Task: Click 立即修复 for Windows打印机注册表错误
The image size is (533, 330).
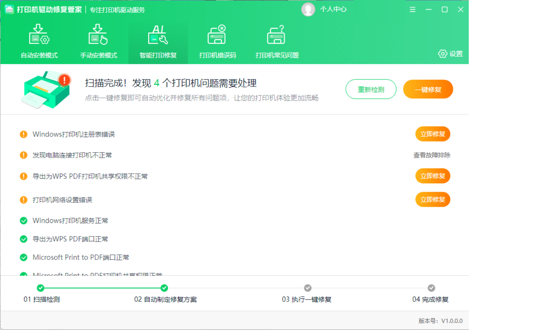Action: [432, 134]
